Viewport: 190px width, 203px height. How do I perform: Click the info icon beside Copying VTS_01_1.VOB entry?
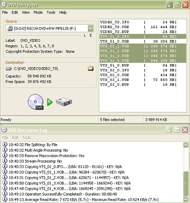(x=5, y=172)
